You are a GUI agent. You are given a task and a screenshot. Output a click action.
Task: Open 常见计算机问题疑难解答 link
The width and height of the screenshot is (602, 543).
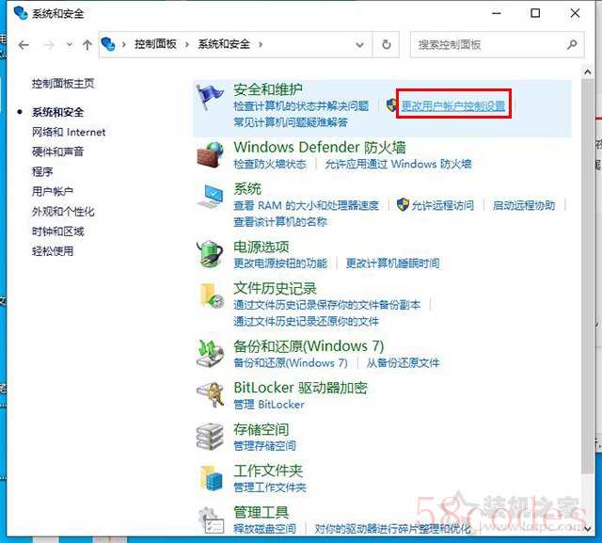point(291,122)
